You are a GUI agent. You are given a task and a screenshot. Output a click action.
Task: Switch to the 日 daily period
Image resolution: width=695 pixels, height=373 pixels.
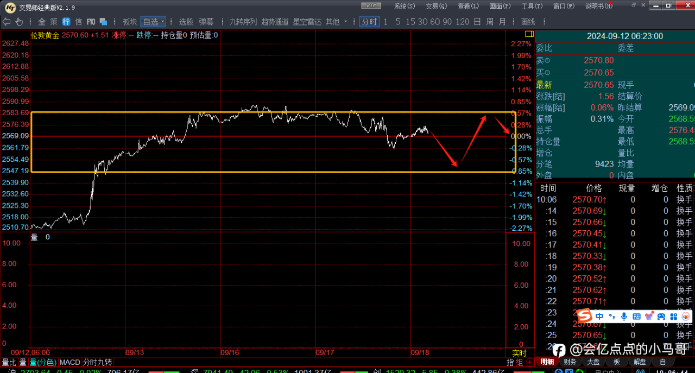pyautogui.click(x=477, y=22)
